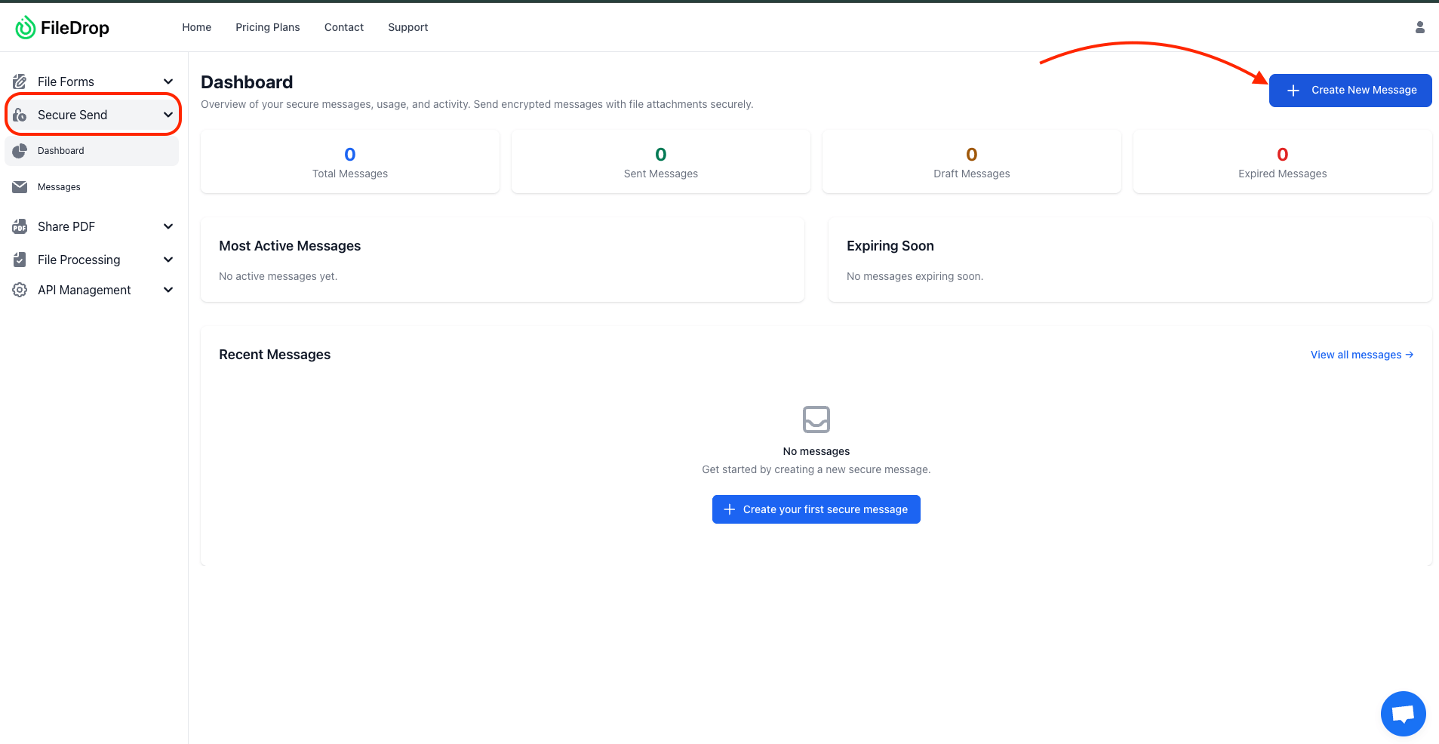Select the Dashboard pie chart icon

pos(20,151)
